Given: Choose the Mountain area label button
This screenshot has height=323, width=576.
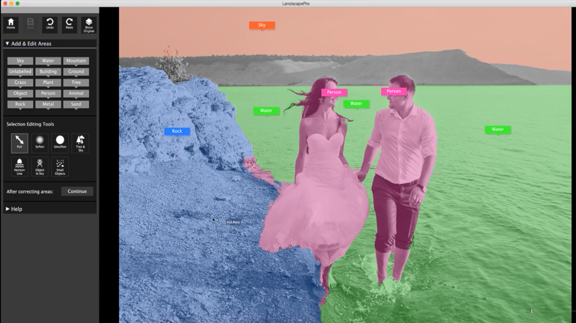Looking at the screenshot, I should [76, 60].
